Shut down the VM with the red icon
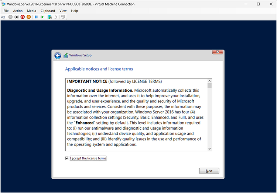Screen dimensions: 277x193 (x=23, y=17)
